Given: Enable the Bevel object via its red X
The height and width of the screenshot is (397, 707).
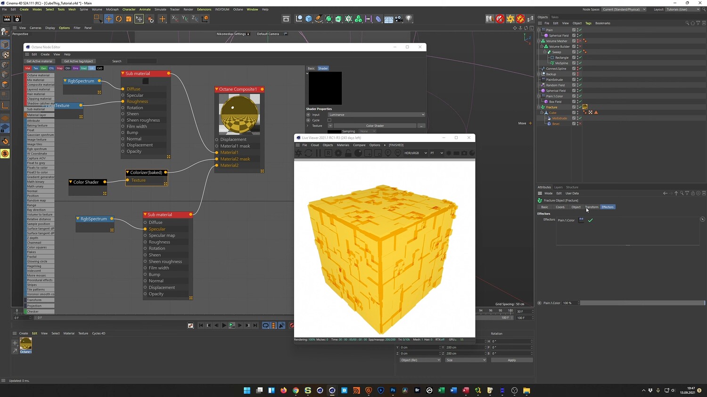Looking at the screenshot, I should coord(580,124).
